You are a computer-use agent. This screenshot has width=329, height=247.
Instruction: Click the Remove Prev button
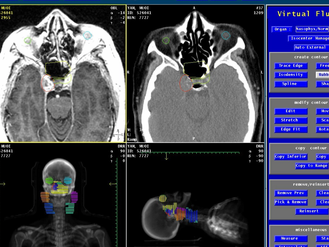click(291, 193)
